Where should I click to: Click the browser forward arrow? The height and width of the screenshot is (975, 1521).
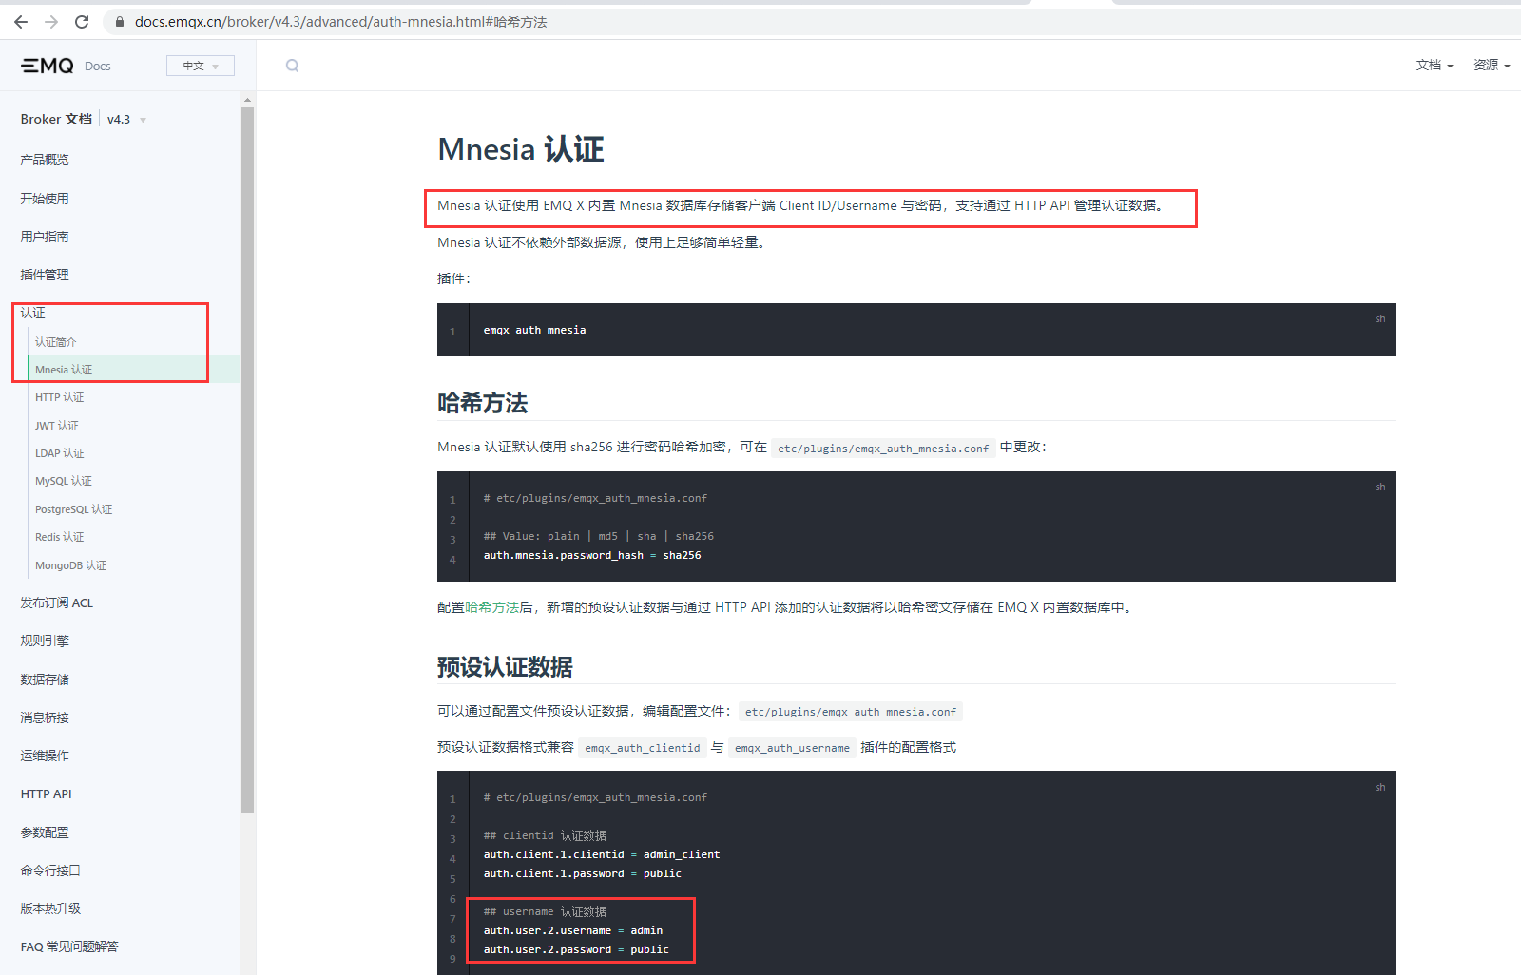coord(51,21)
